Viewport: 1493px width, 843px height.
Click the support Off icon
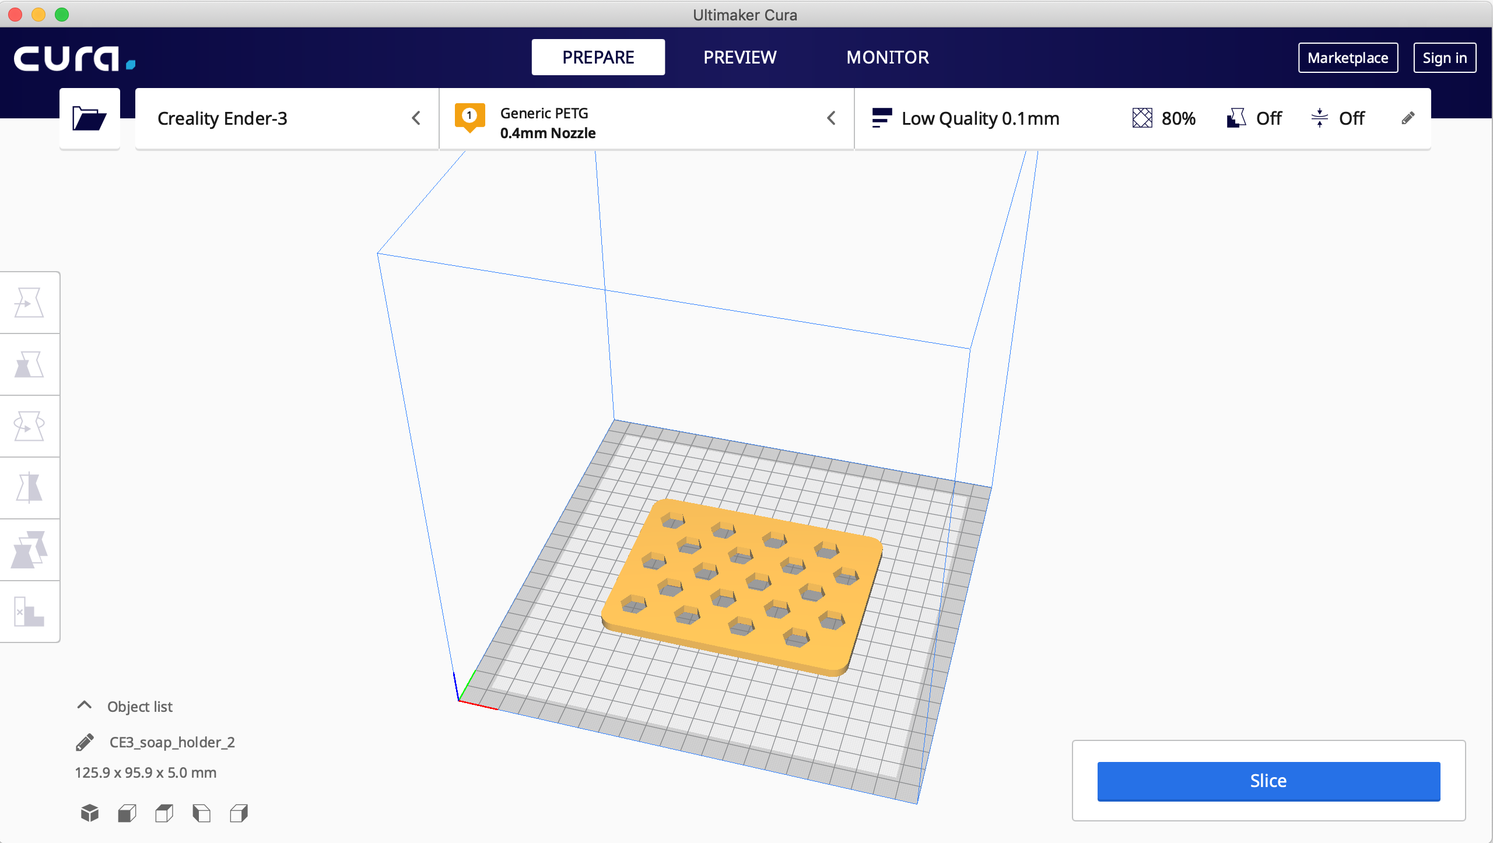click(1236, 118)
